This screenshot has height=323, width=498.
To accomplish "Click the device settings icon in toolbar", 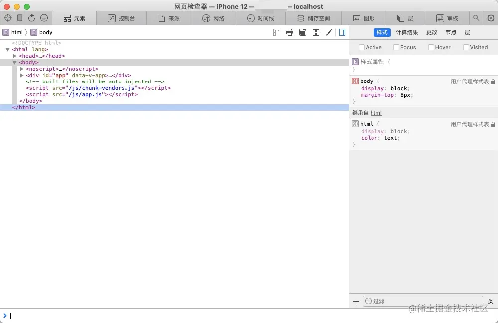I will 20,18.
